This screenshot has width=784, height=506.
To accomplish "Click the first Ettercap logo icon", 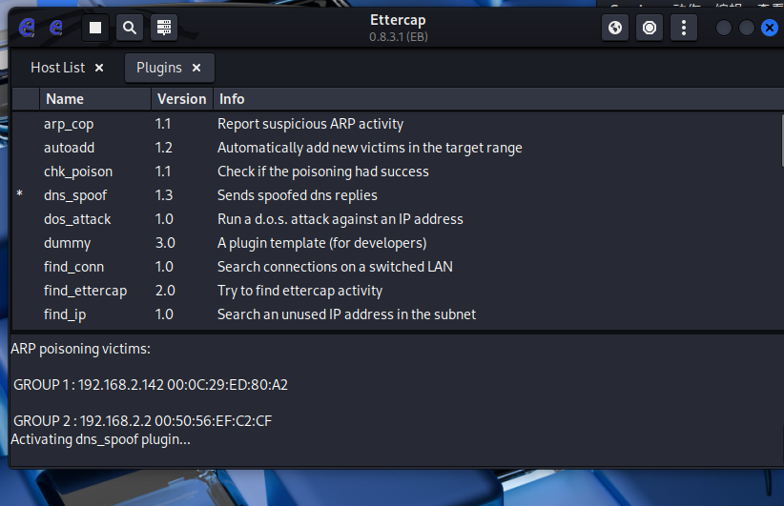I will click(x=27, y=28).
